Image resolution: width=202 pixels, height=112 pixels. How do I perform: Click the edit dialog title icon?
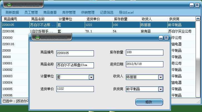(38, 37)
